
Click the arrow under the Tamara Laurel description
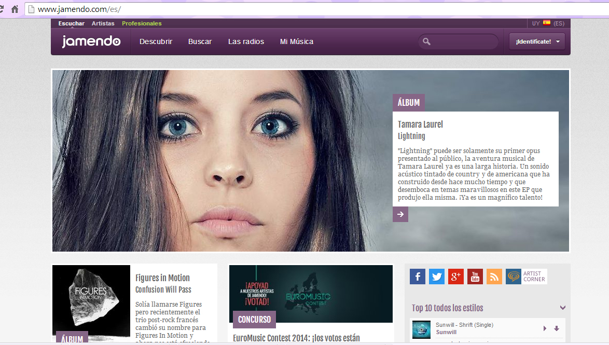point(400,214)
